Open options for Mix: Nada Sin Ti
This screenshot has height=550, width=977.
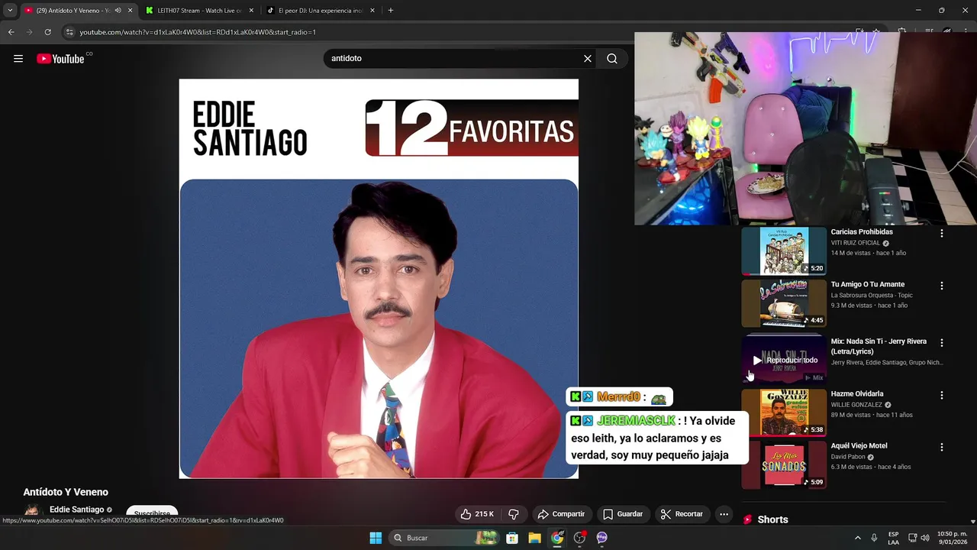(941, 343)
